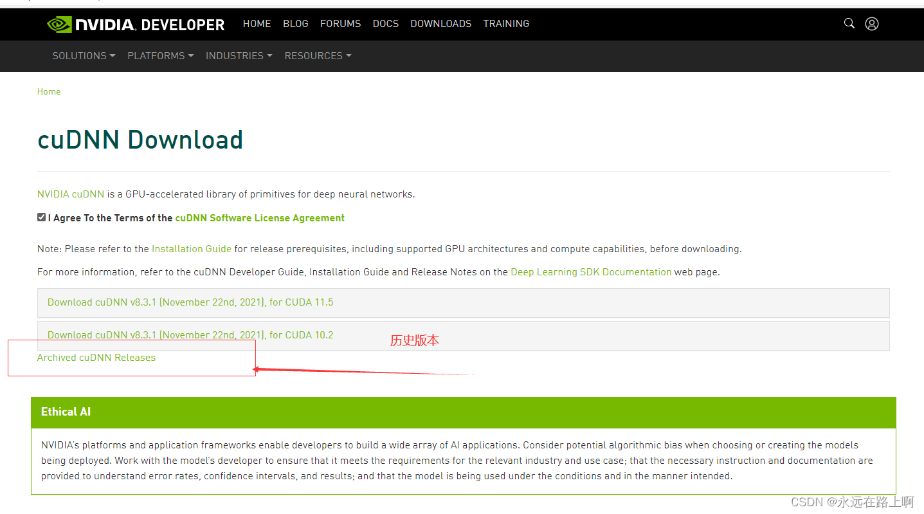
Task: Open the user account icon
Action: point(872,24)
